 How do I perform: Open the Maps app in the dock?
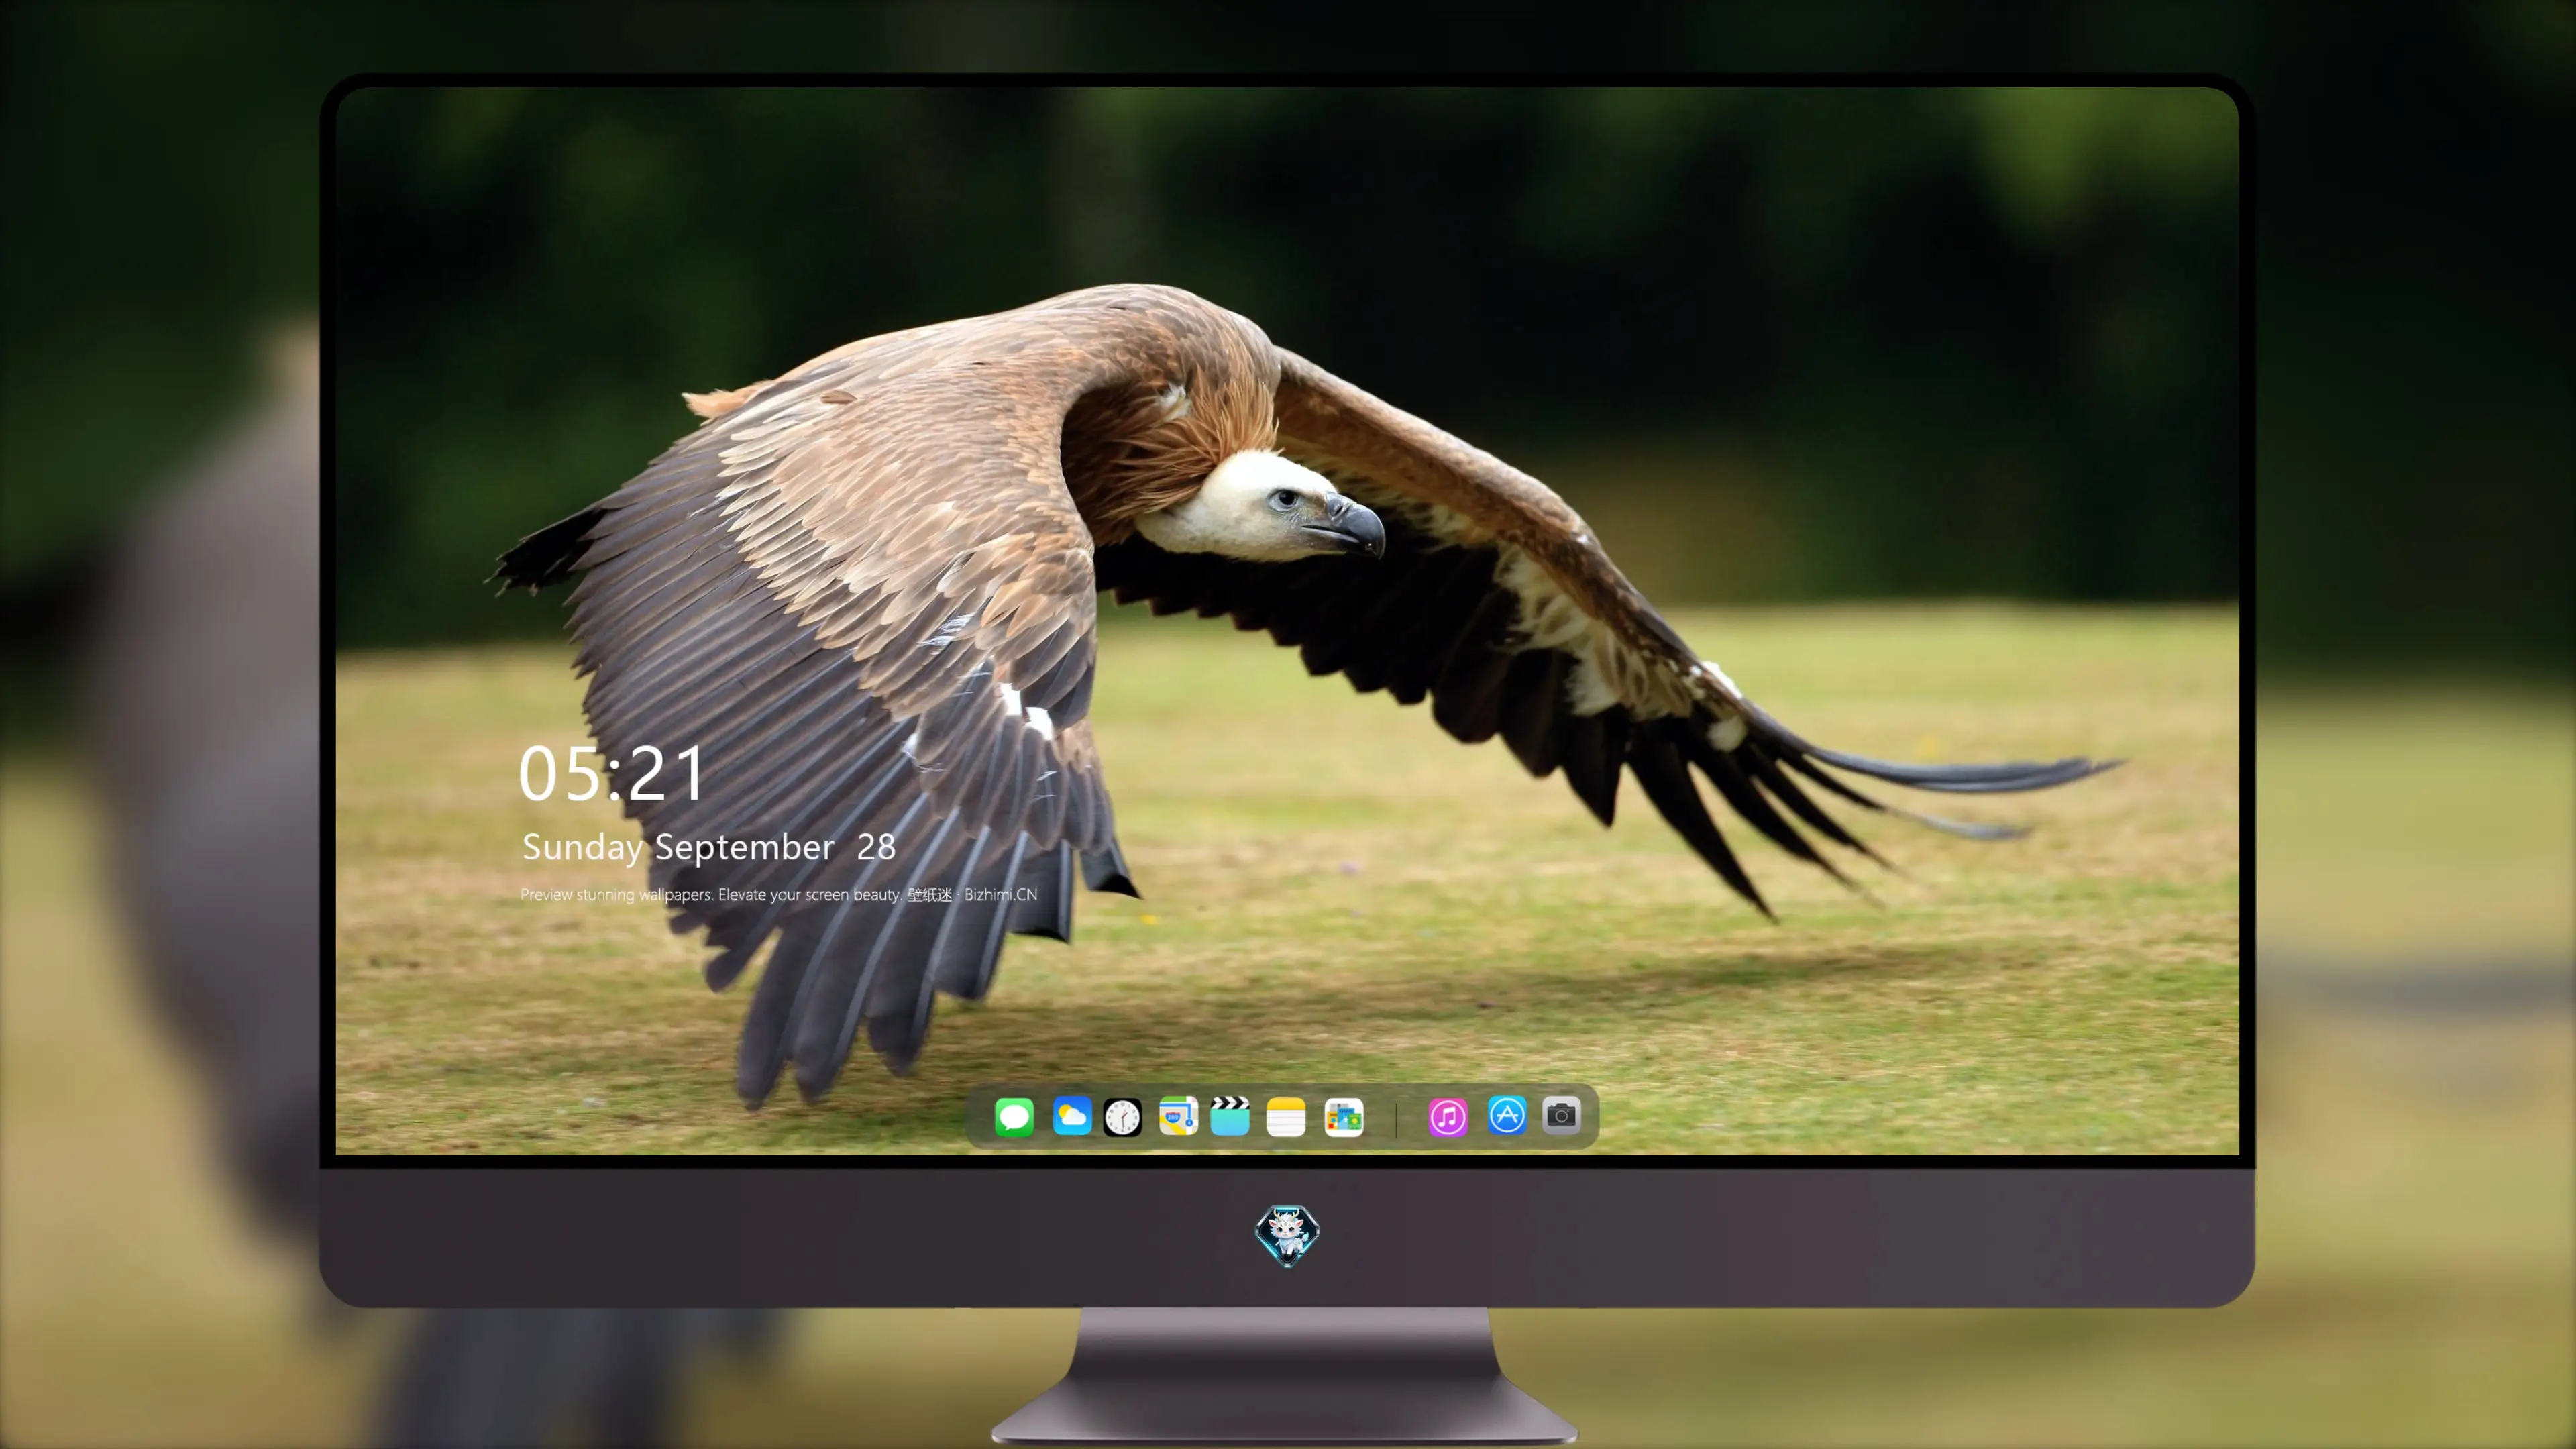pos(1178,1116)
